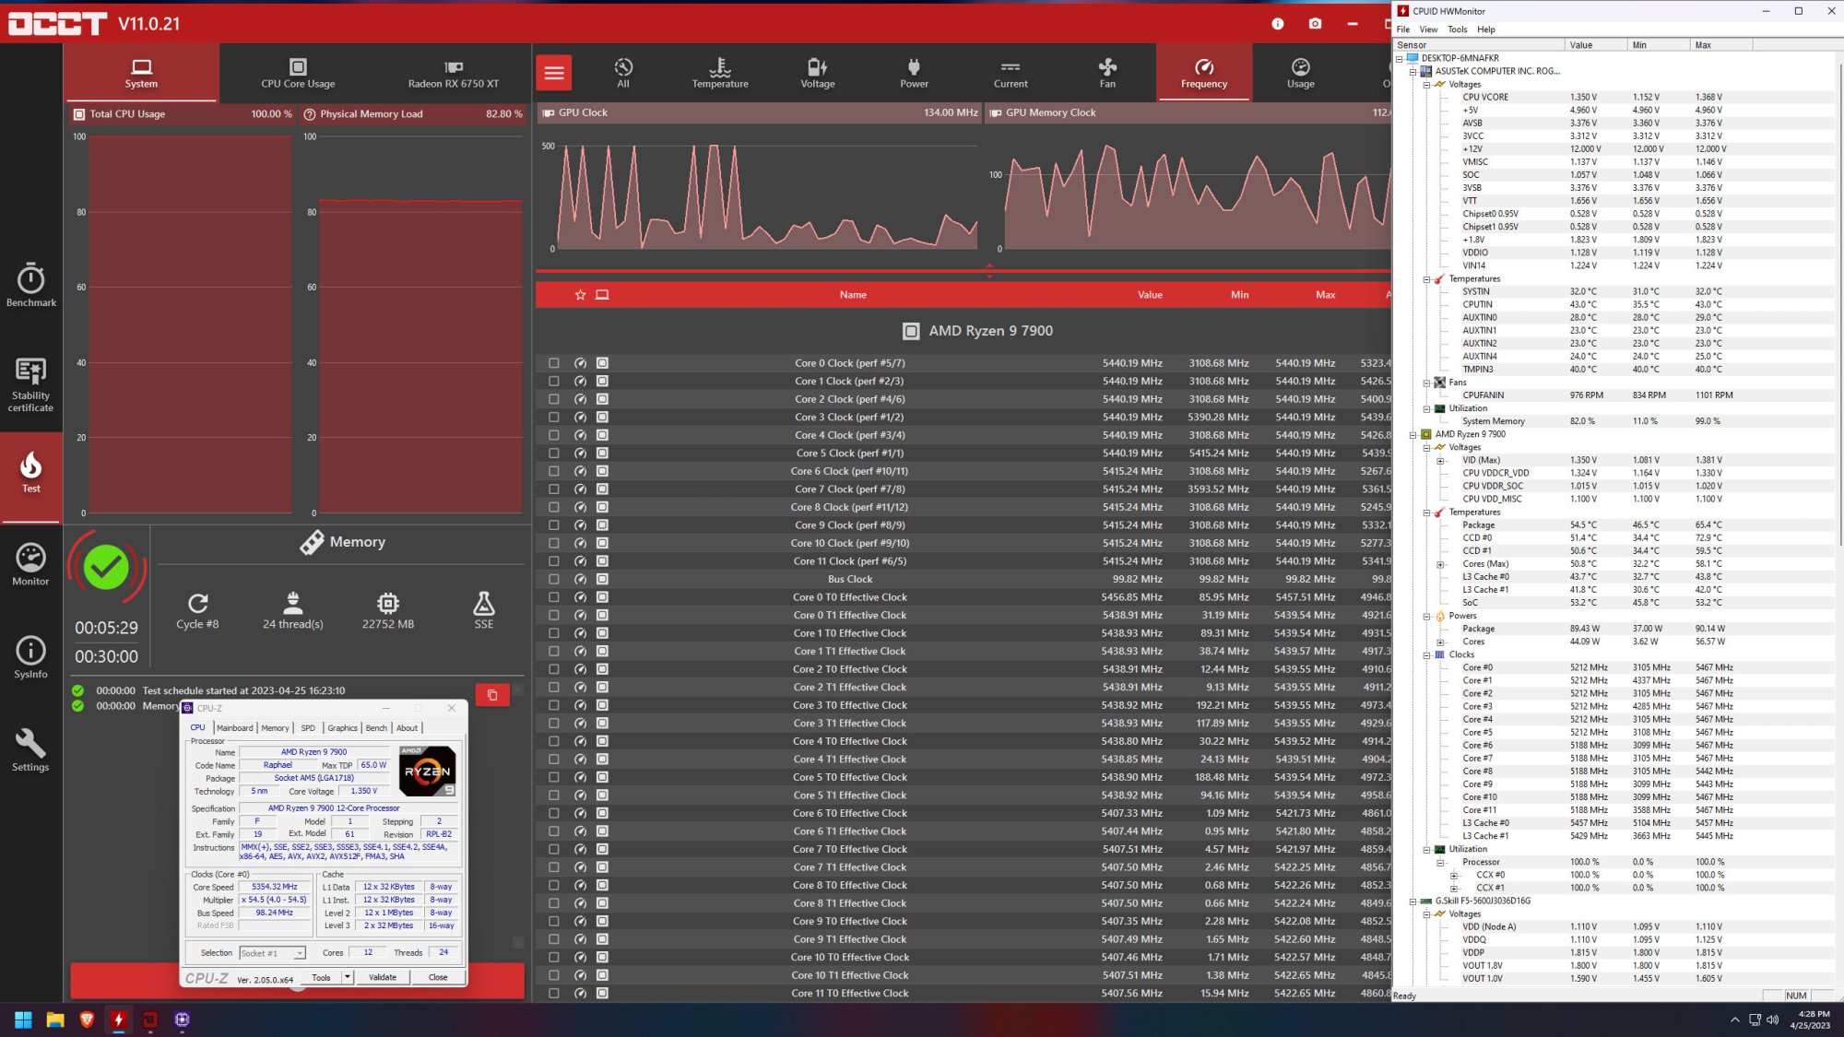Tick the checkbox for Core 5 T1 Effective Clock
The width and height of the screenshot is (1844, 1037).
pos(553,795)
